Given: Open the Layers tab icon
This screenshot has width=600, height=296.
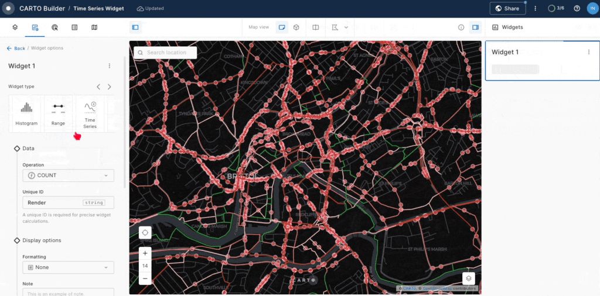Looking at the screenshot, I should point(15,27).
